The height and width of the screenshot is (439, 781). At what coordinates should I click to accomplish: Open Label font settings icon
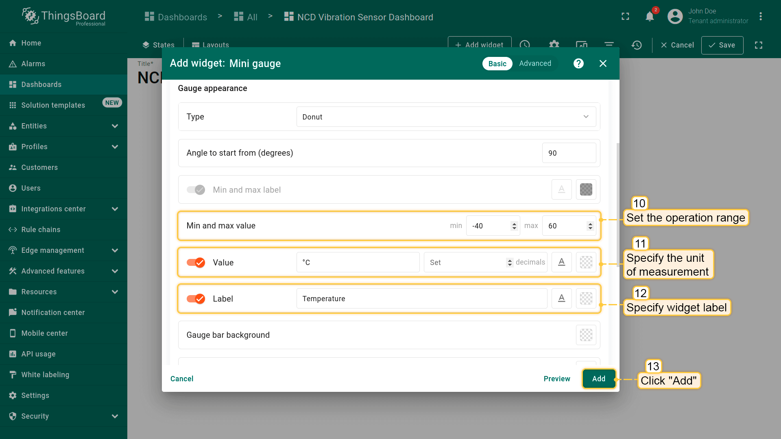click(561, 298)
